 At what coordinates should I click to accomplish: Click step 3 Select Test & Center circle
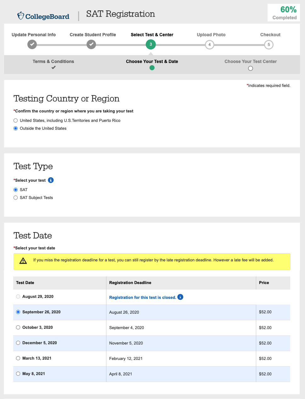click(x=151, y=44)
